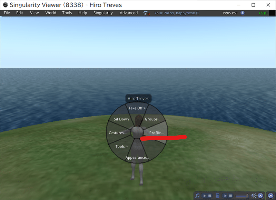The image size is (276, 200).
Task: Stop the parcel music stream
Action: [209, 196]
